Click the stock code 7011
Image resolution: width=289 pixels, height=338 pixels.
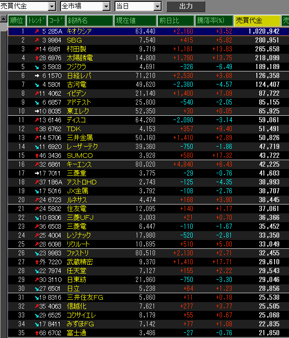[54, 173]
